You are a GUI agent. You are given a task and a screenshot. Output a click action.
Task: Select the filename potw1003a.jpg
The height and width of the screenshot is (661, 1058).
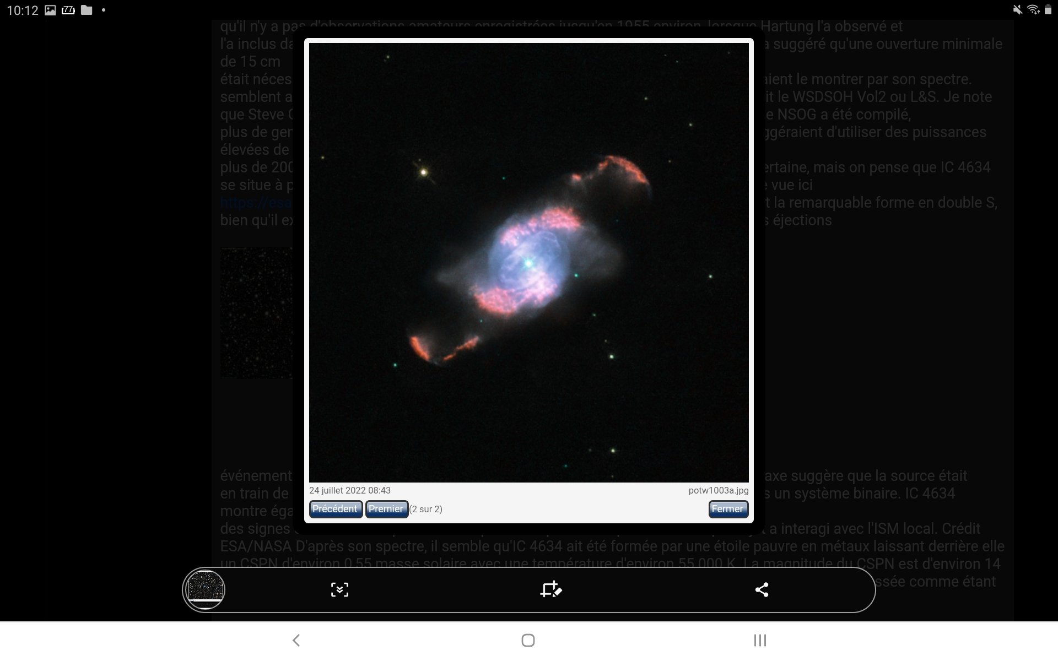[719, 491]
